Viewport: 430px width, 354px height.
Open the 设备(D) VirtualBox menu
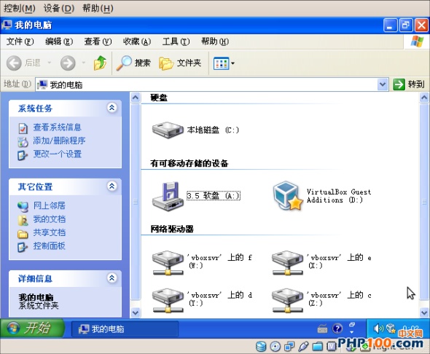(x=59, y=8)
